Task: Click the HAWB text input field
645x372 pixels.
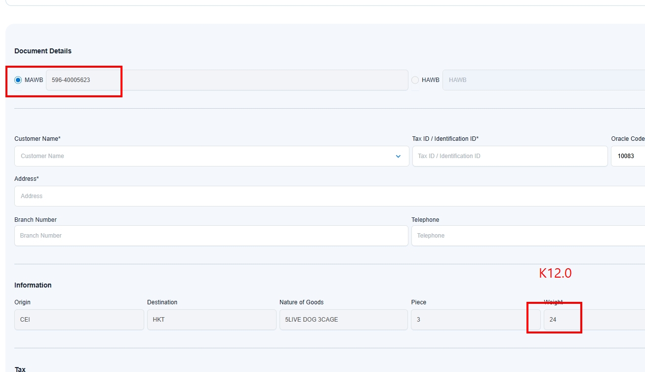Action: click(543, 80)
